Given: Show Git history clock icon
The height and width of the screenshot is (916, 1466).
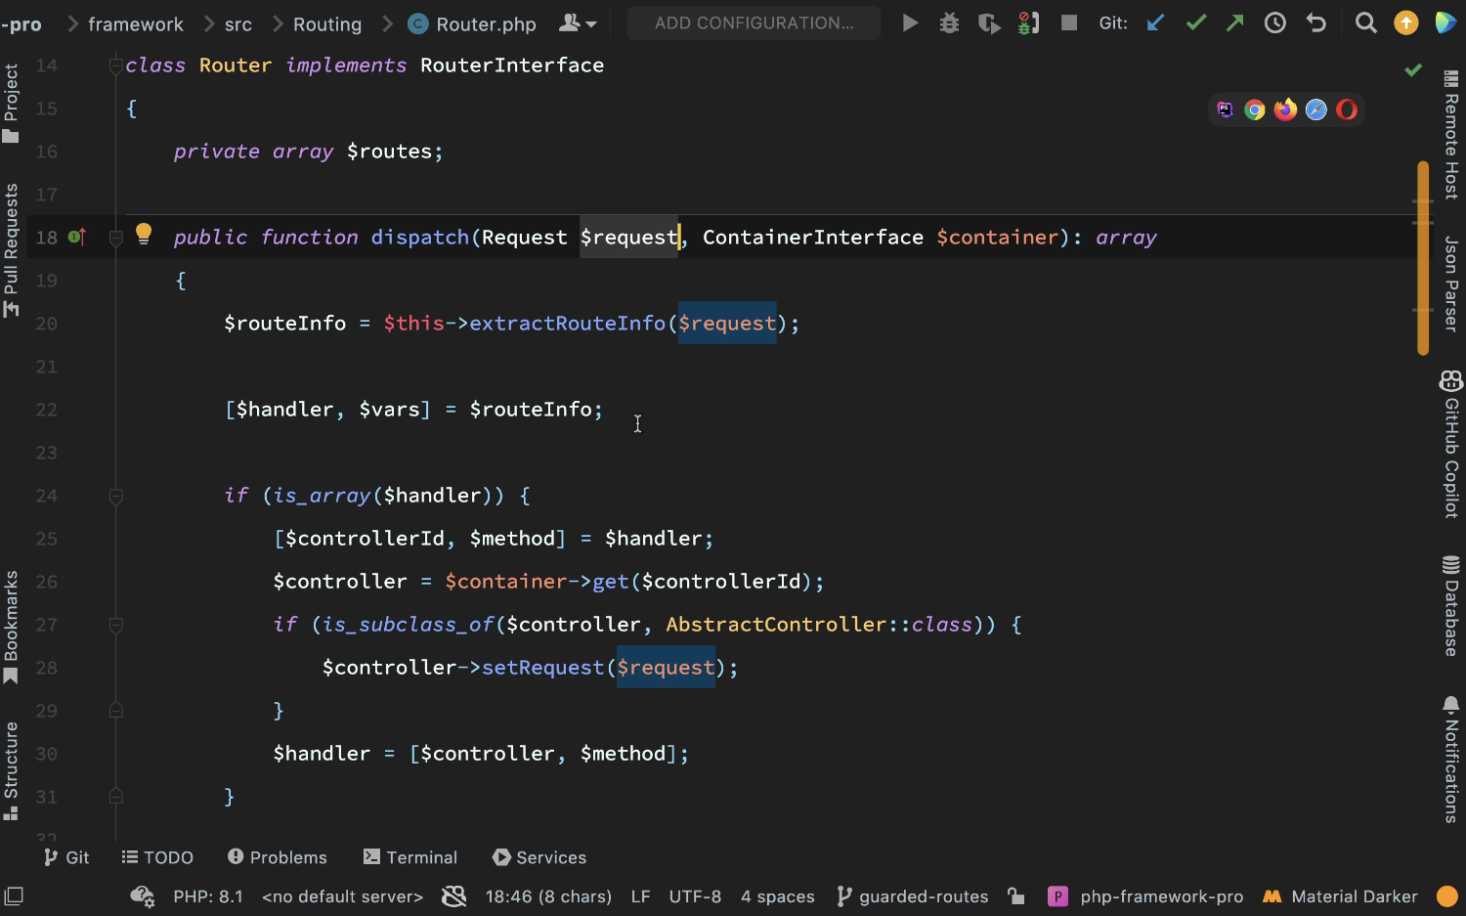Looking at the screenshot, I should point(1275,22).
